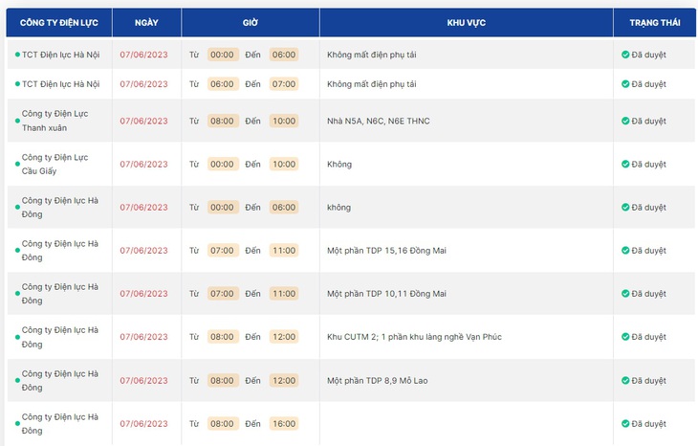Open Khu CUTM 2 làng nghề Vạn Phúc entry
The image size is (698, 446).
(414, 337)
